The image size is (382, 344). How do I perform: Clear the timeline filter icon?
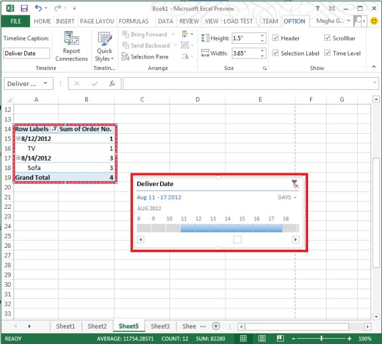(295, 184)
